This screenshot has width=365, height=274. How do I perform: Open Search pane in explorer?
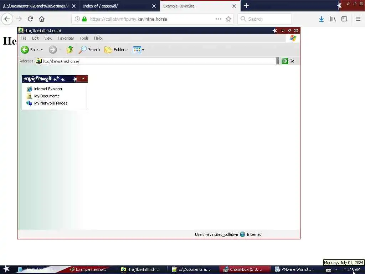pyautogui.click(x=89, y=50)
